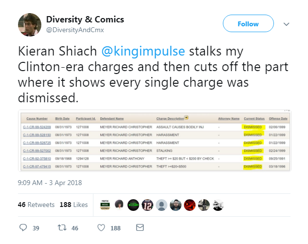The width and height of the screenshot is (308, 244).
Task: Follow the Diversity & Comics account
Action: (248, 23)
